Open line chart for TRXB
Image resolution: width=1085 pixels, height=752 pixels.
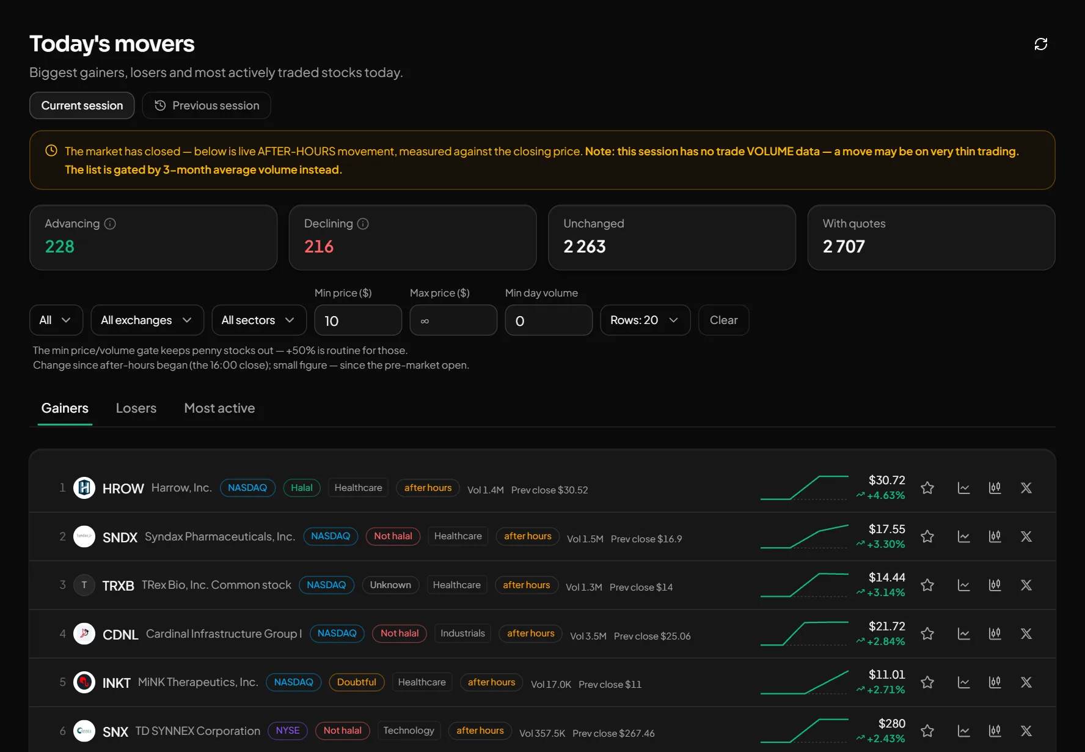coord(964,585)
